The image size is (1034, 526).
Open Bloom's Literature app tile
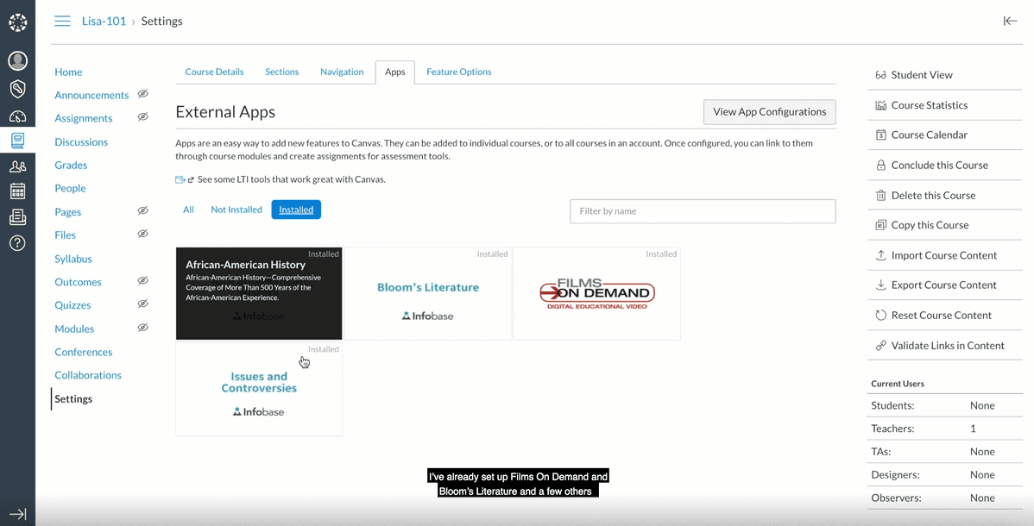coord(428,293)
